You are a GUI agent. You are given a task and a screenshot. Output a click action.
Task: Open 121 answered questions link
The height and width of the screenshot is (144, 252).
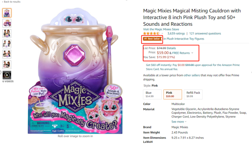point(205,33)
